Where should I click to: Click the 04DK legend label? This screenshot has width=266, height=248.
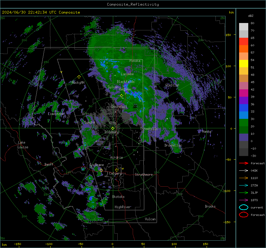coord(254,171)
